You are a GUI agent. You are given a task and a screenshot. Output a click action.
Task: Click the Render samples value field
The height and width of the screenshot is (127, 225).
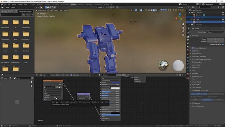216,39
